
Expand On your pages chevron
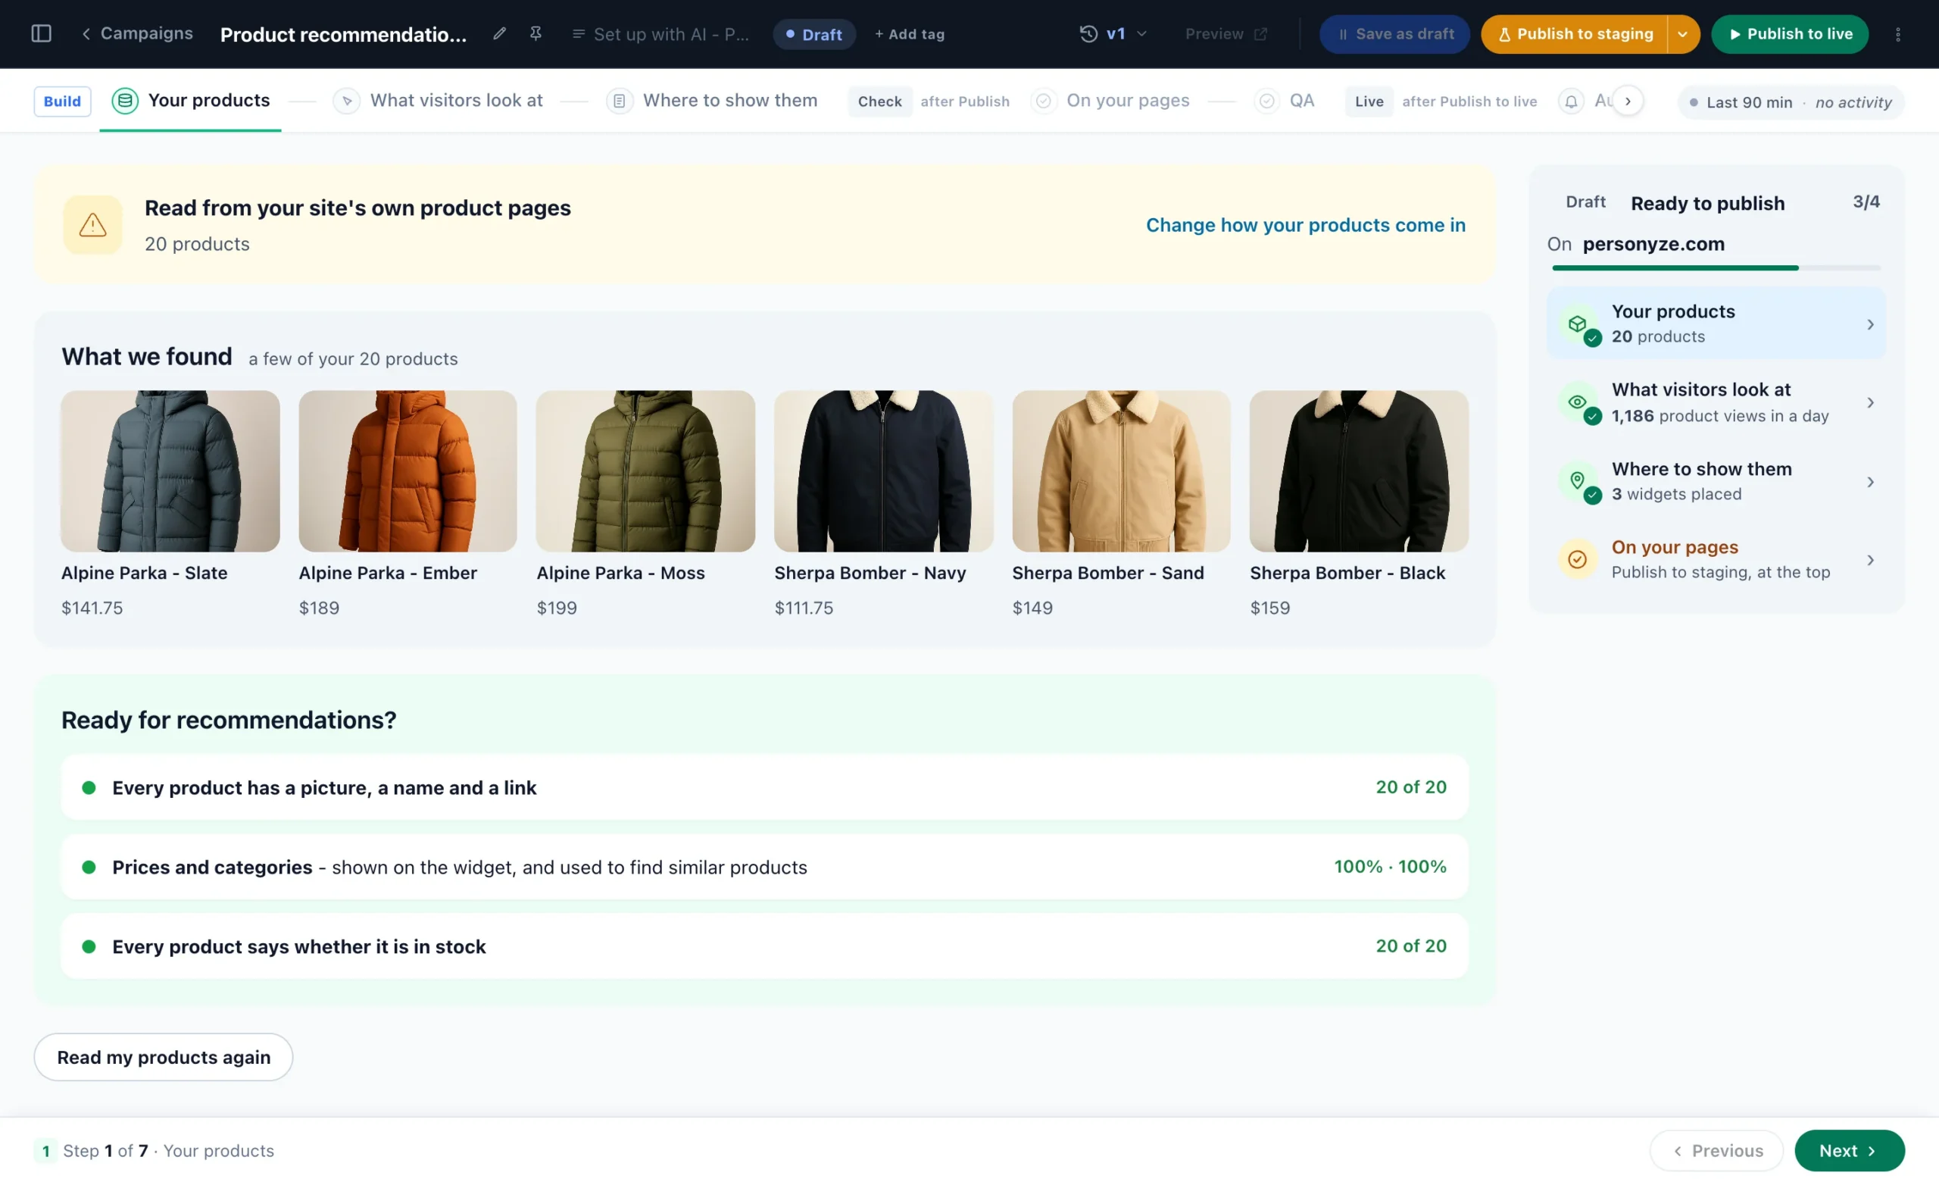(1870, 560)
